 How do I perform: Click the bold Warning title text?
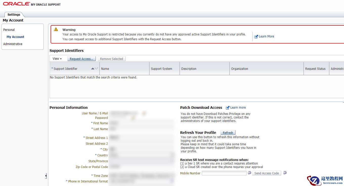(69, 30)
